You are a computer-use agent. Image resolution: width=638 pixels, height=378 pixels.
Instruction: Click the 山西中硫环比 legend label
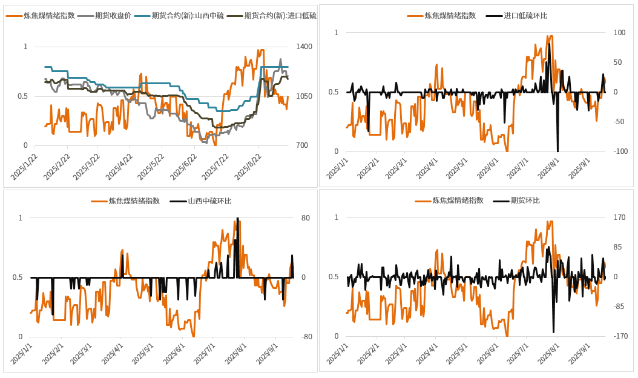(209, 201)
